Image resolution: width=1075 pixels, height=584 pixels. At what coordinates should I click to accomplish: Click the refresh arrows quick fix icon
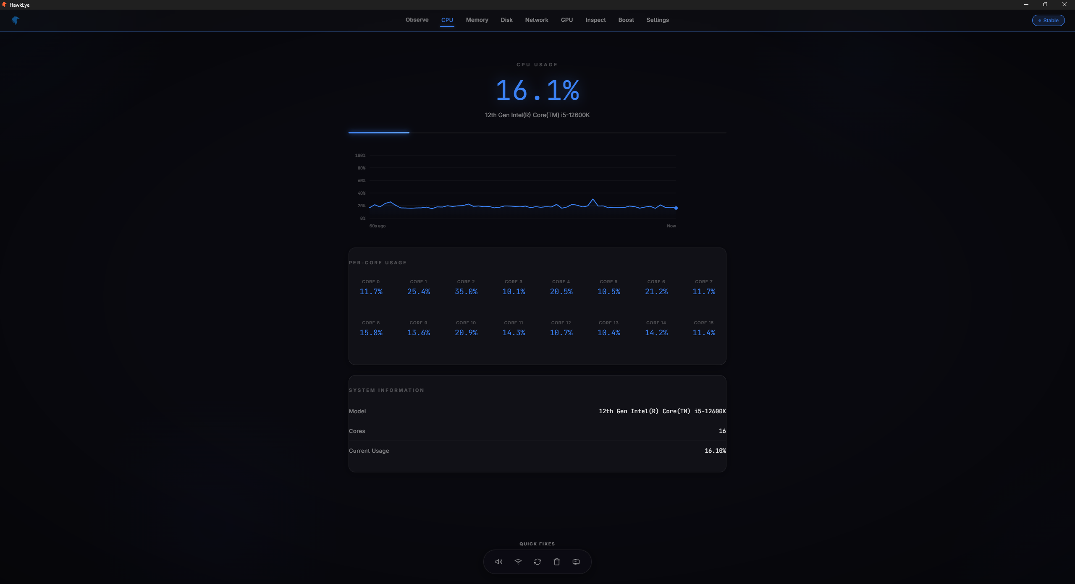click(537, 562)
